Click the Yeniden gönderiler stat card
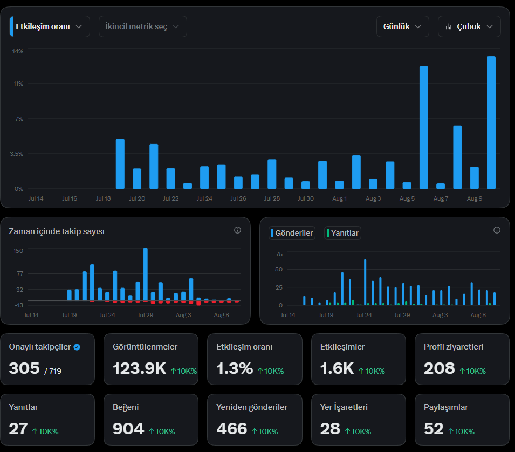The image size is (515, 452). click(x=255, y=420)
